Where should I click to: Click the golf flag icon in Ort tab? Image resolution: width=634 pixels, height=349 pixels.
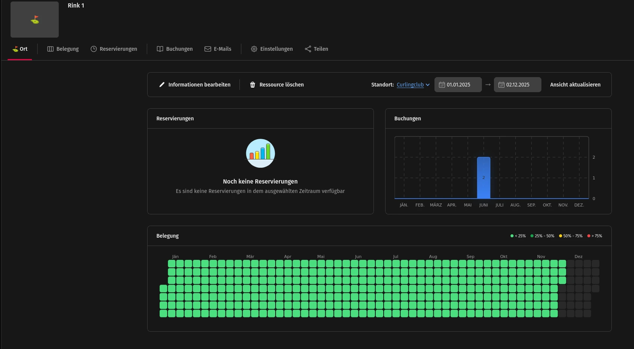click(x=15, y=49)
